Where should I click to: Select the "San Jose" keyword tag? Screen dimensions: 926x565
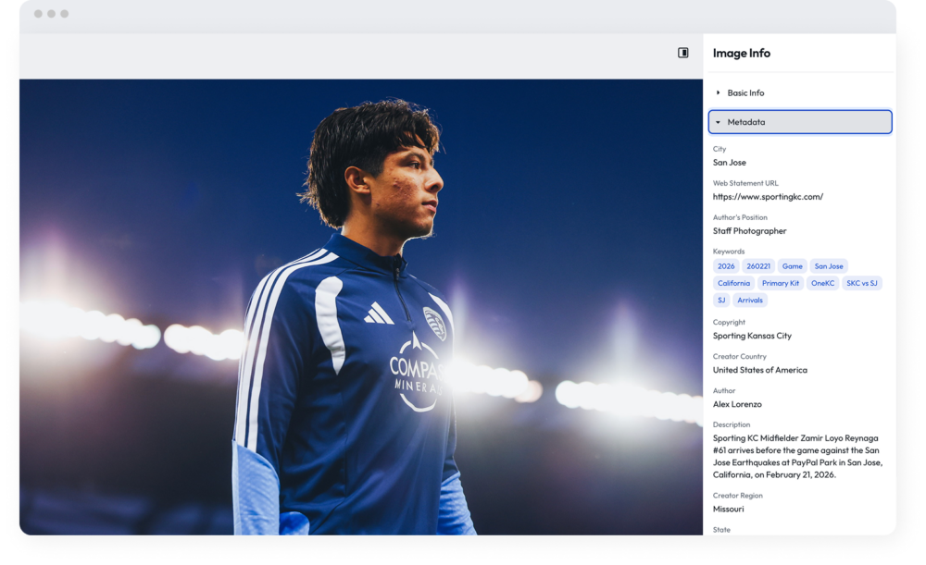coord(829,266)
